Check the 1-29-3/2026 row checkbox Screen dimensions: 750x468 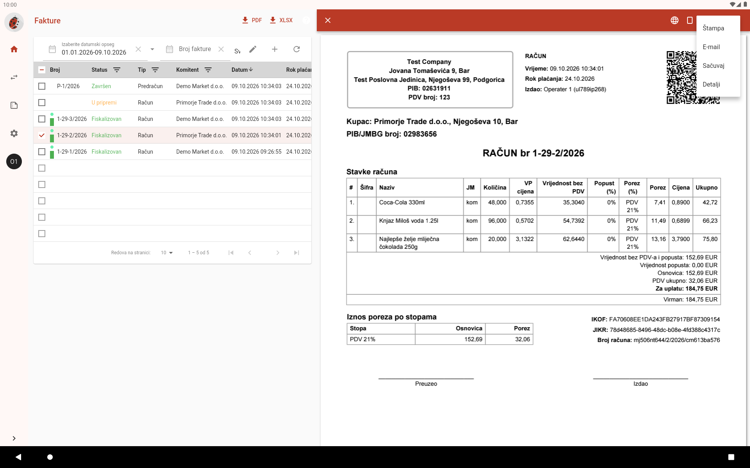(x=42, y=119)
